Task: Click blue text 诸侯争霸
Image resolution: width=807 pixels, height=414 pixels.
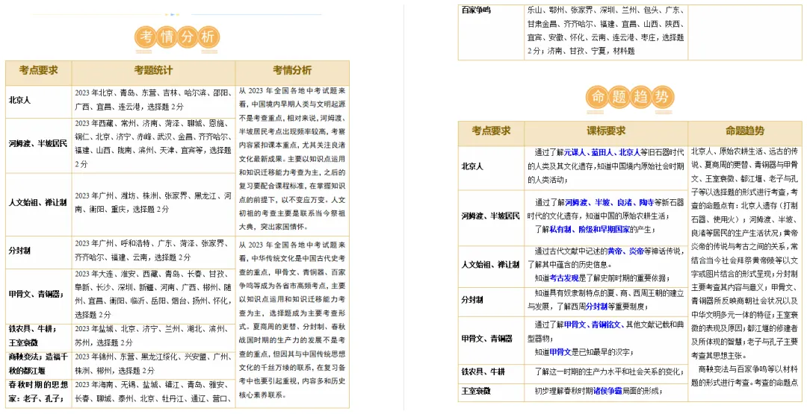Action: point(607,392)
